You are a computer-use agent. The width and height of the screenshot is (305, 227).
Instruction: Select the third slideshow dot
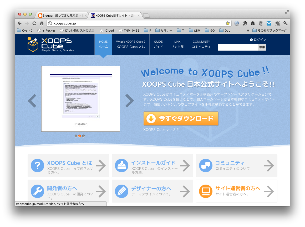click(x=83, y=136)
